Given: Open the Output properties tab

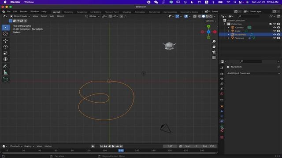Looking at the screenshot, I should (x=222, y=79).
